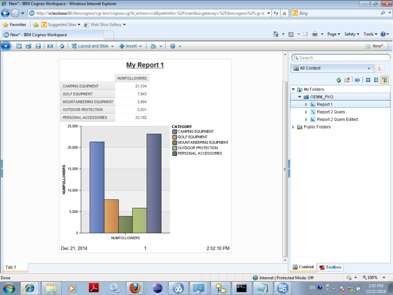The height and width of the screenshot is (295, 393).
Task: Open the dropdown arrow next to the Cognos help icon
Action: pos(180,46)
